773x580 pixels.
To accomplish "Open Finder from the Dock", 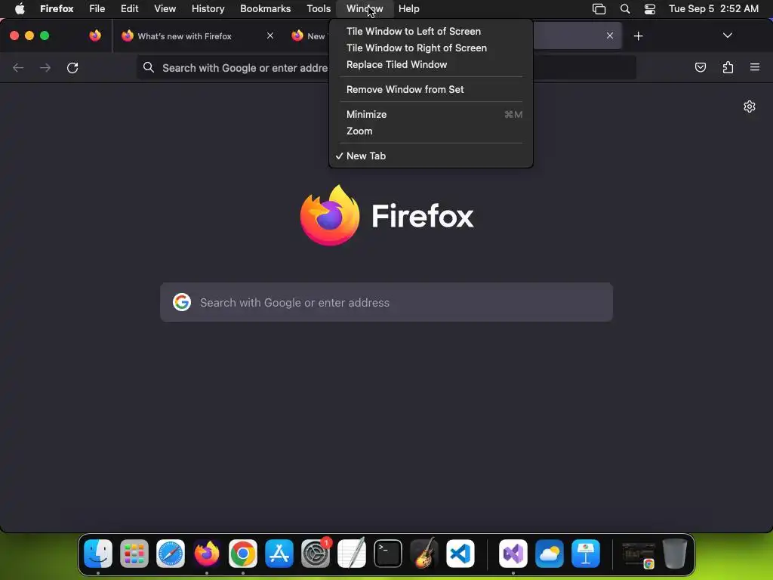I will click(x=98, y=554).
